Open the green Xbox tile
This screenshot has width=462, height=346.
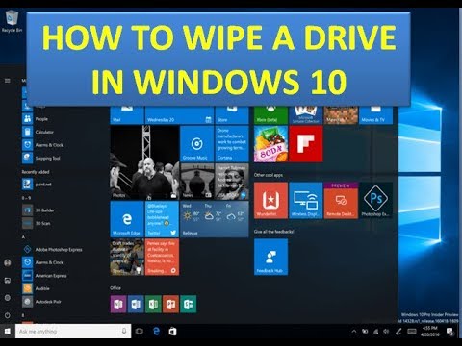click(270, 115)
